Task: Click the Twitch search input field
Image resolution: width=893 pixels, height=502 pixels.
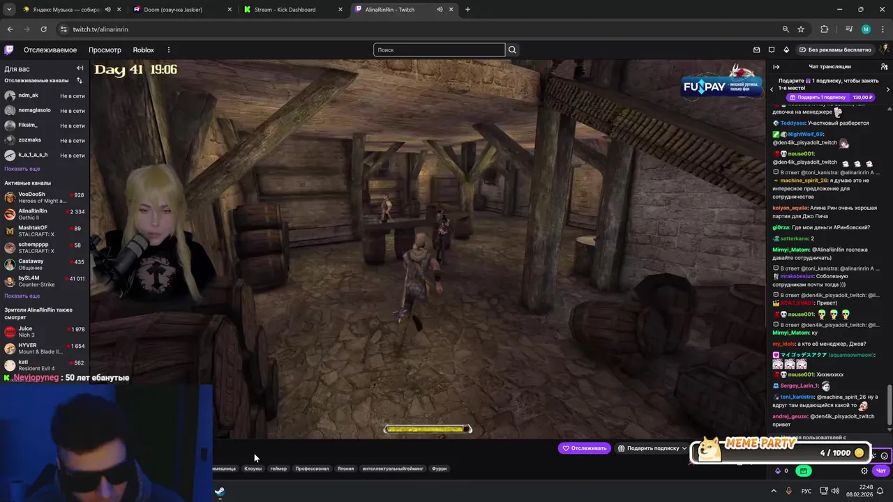Action: 440,50
